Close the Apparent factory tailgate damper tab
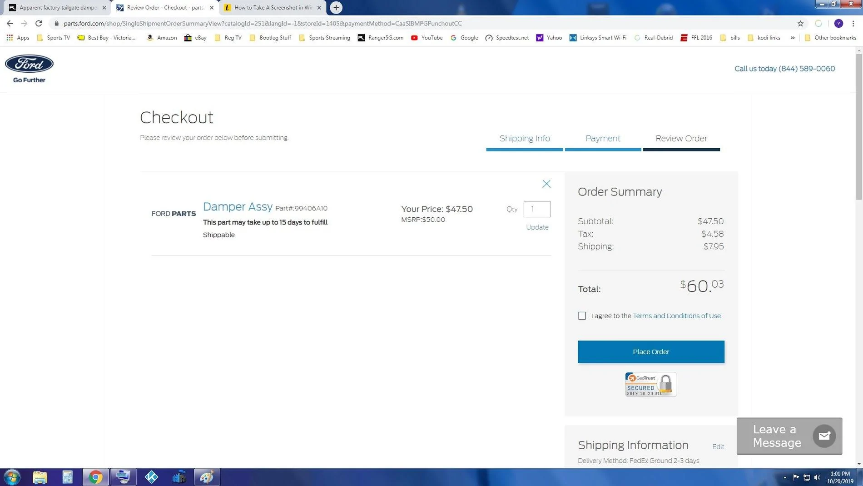 104,8
